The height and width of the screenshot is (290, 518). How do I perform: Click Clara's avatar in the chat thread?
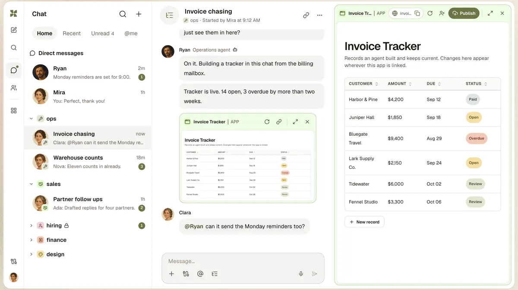pyautogui.click(x=168, y=214)
